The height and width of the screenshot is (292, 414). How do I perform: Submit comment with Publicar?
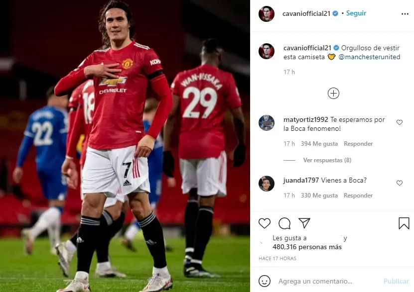point(396,281)
